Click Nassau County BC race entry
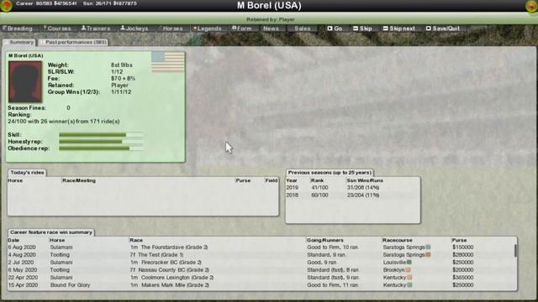538x302 pixels. pyautogui.click(x=170, y=270)
